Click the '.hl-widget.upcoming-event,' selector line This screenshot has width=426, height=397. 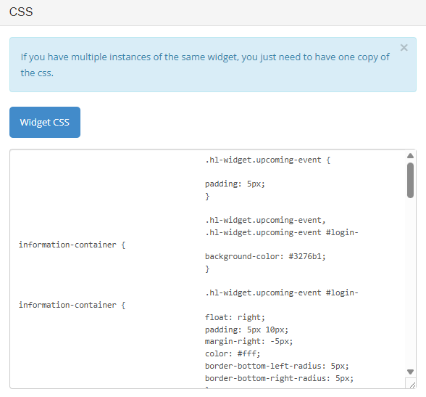pos(265,220)
